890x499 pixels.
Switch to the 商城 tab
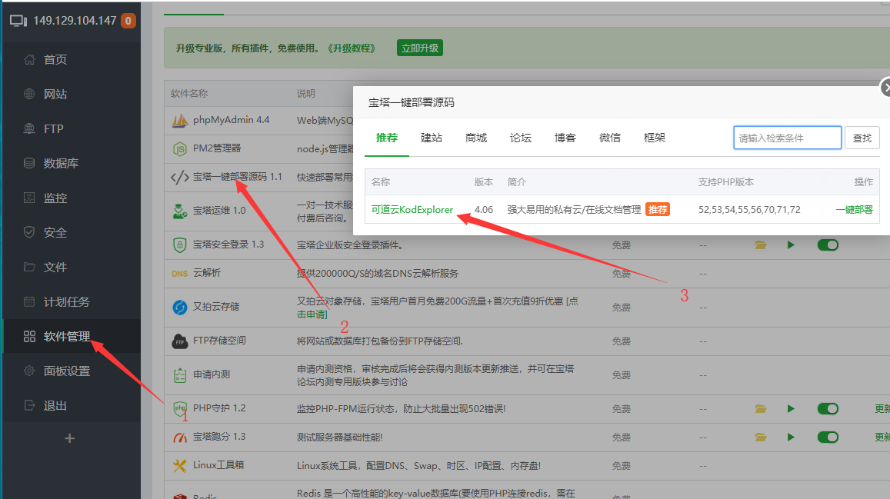476,138
